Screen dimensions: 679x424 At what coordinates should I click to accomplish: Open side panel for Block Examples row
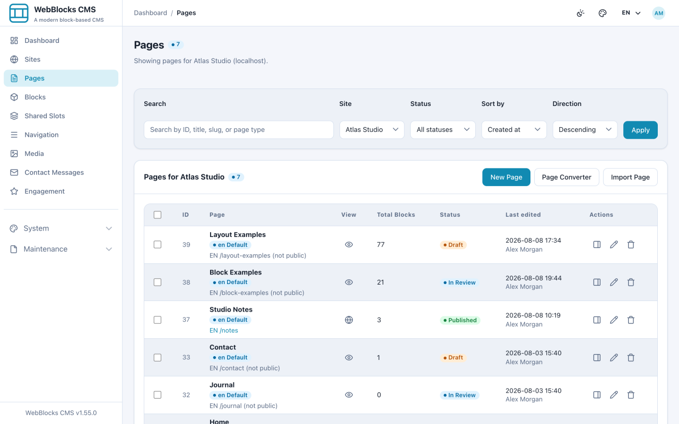click(x=597, y=282)
